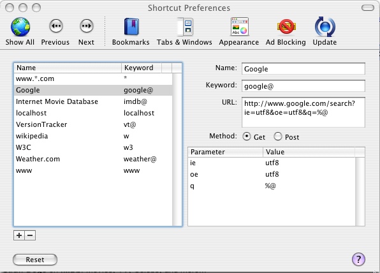Viewport: 380px width, 273px height.
Task: Select the VersionTracker shortcut row
Action: (x=93, y=124)
